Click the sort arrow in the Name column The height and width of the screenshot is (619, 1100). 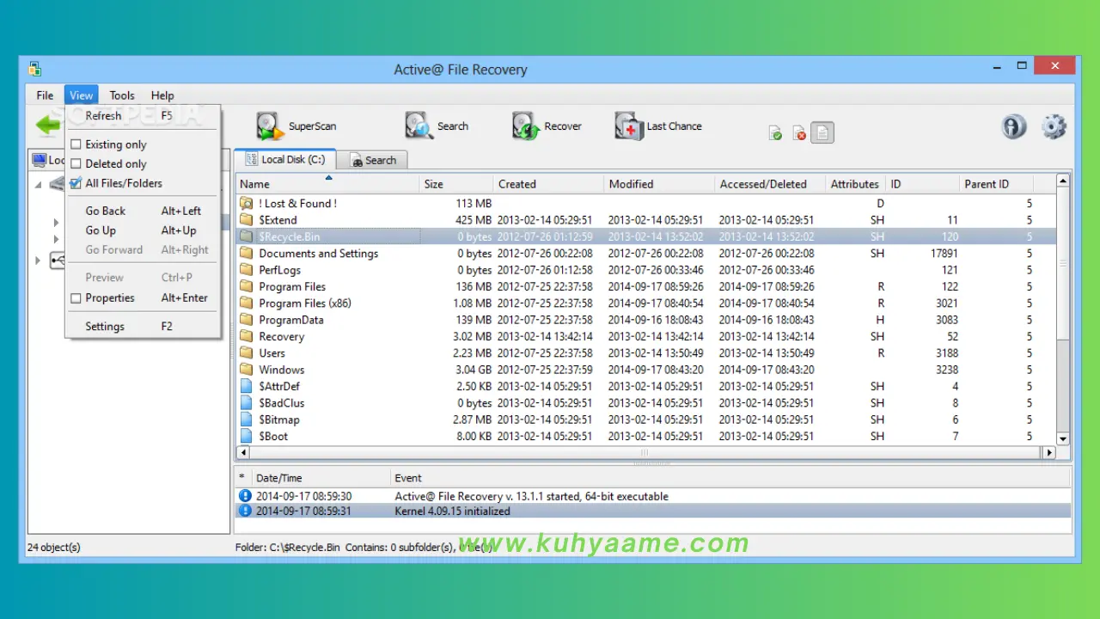[x=328, y=178]
